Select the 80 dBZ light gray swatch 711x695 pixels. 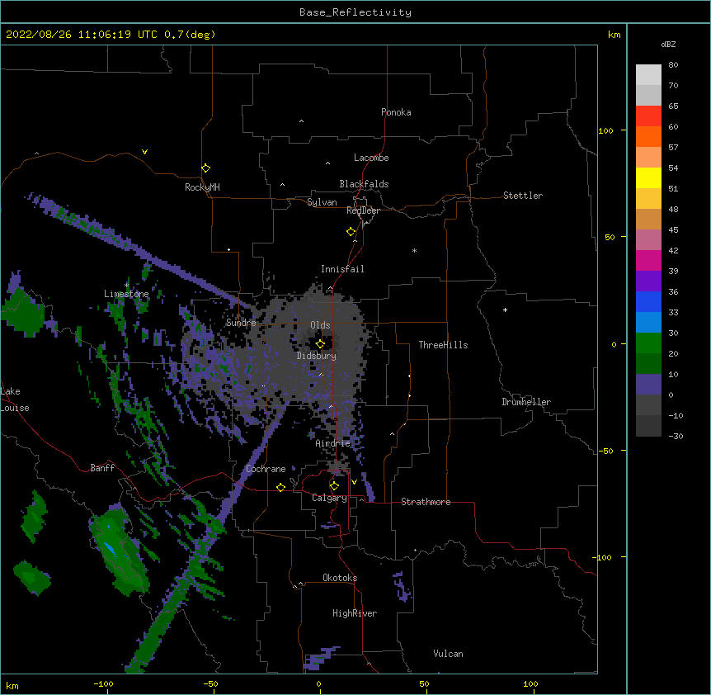point(648,74)
